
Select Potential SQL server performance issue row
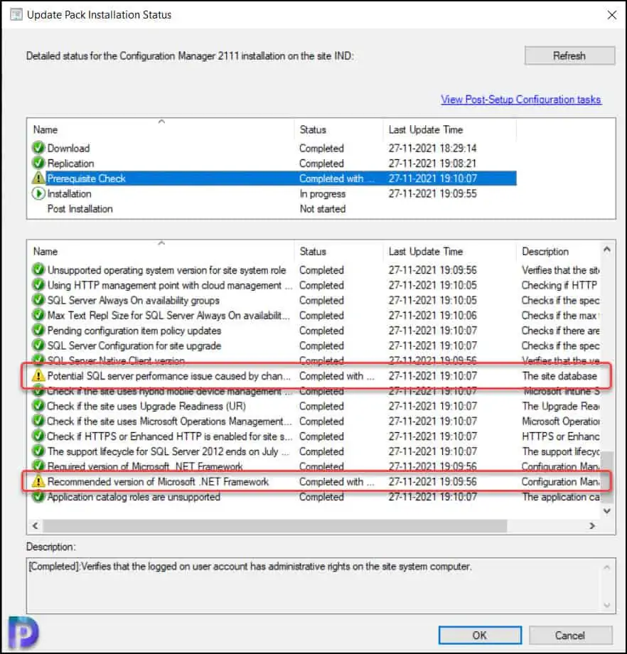(x=315, y=376)
